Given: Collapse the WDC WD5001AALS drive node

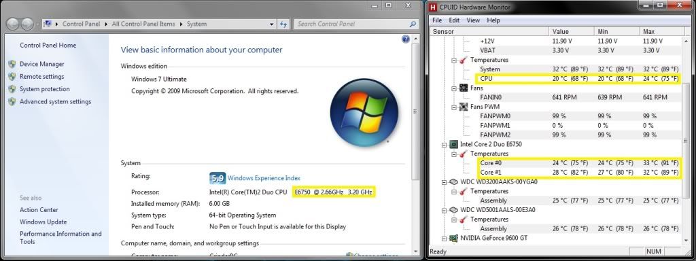Looking at the screenshot, I should pyautogui.click(x=445, y=210).
